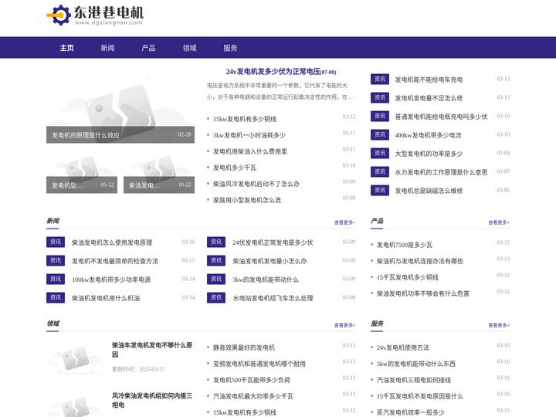
Task: Open product 发电机7500是多少瓦
Action: [x=404, y=245]
